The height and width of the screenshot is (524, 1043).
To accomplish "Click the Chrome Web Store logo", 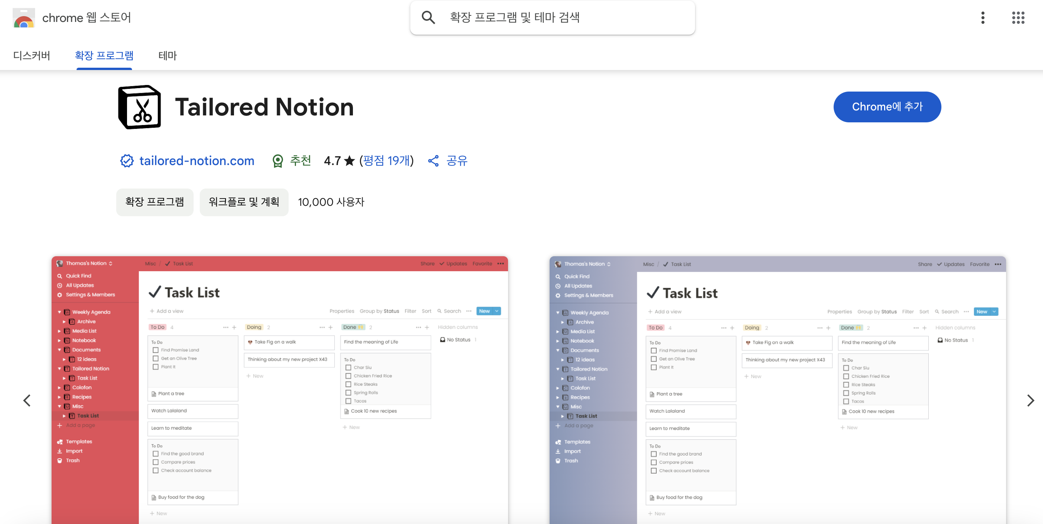I will pyautogui.click(x=23, y=18).
